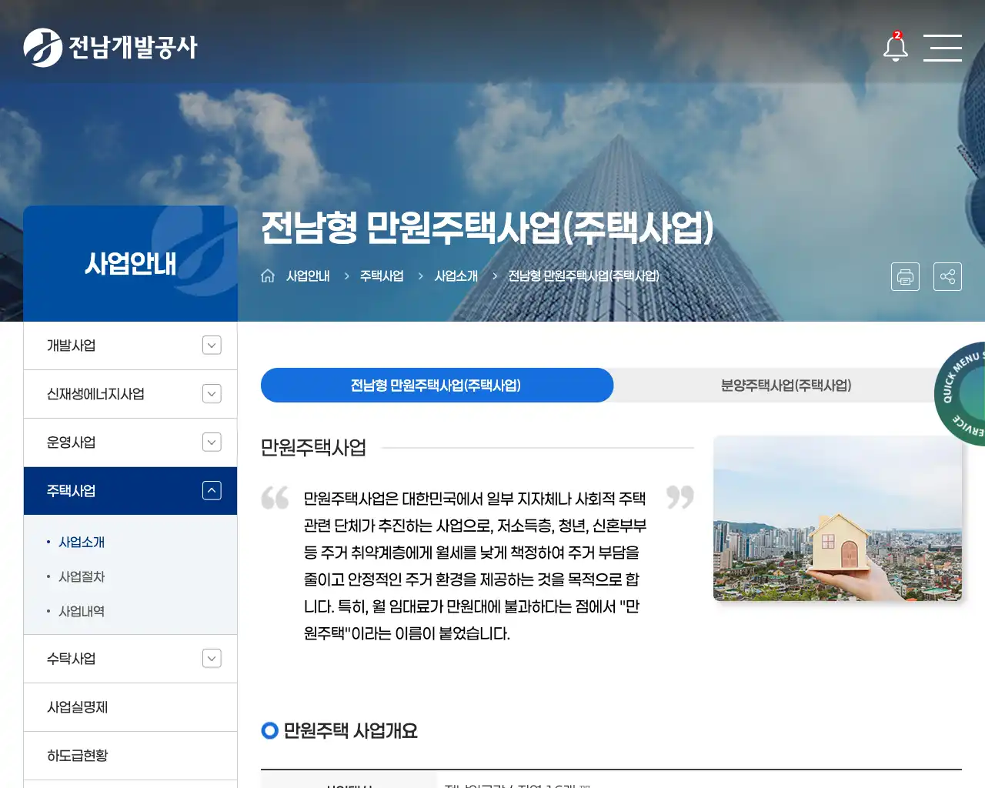
Task: Open the share icon button
Action: click(x=947, y=276)
